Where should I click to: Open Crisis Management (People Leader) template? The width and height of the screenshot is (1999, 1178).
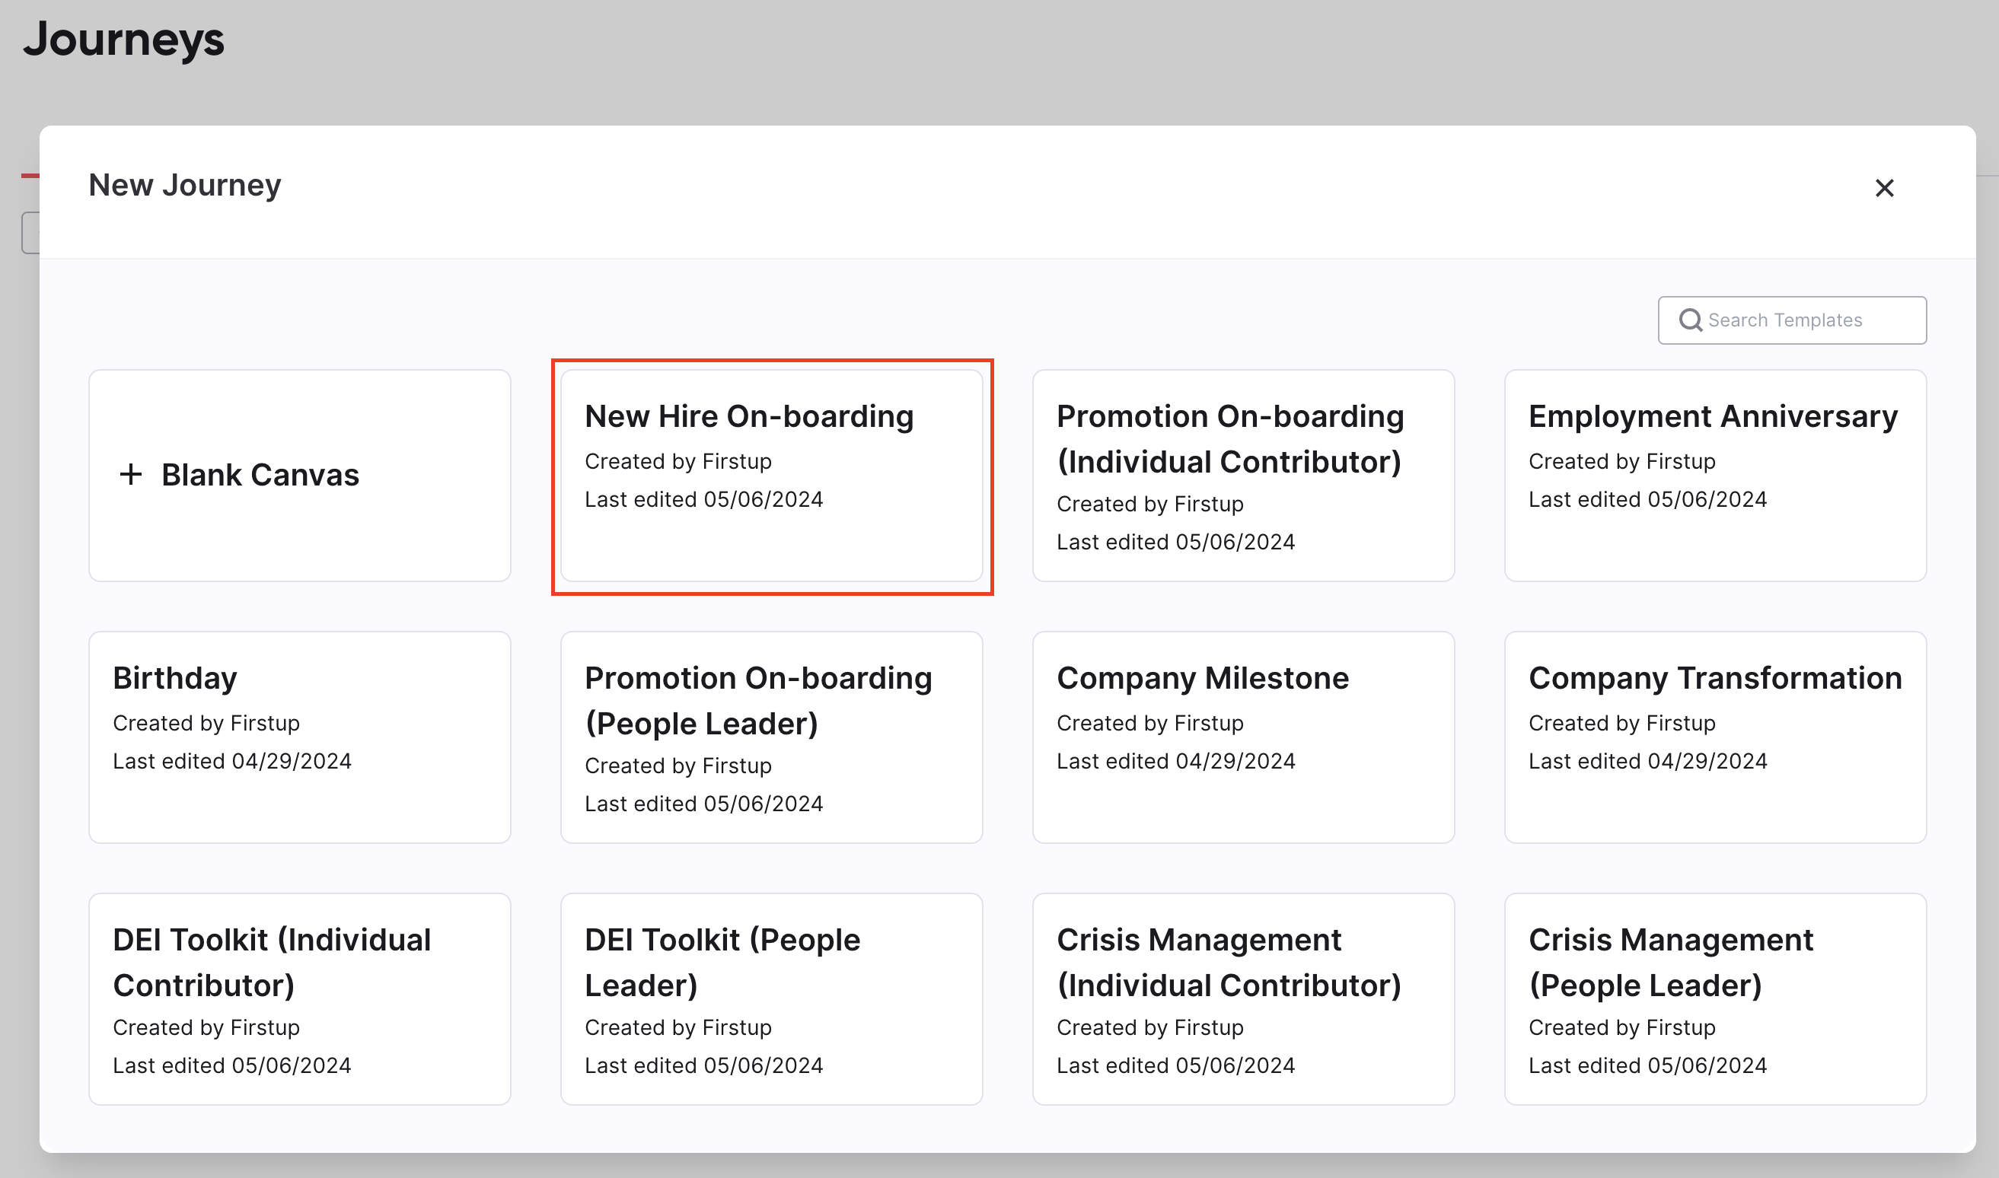(x=1715, y=998)
